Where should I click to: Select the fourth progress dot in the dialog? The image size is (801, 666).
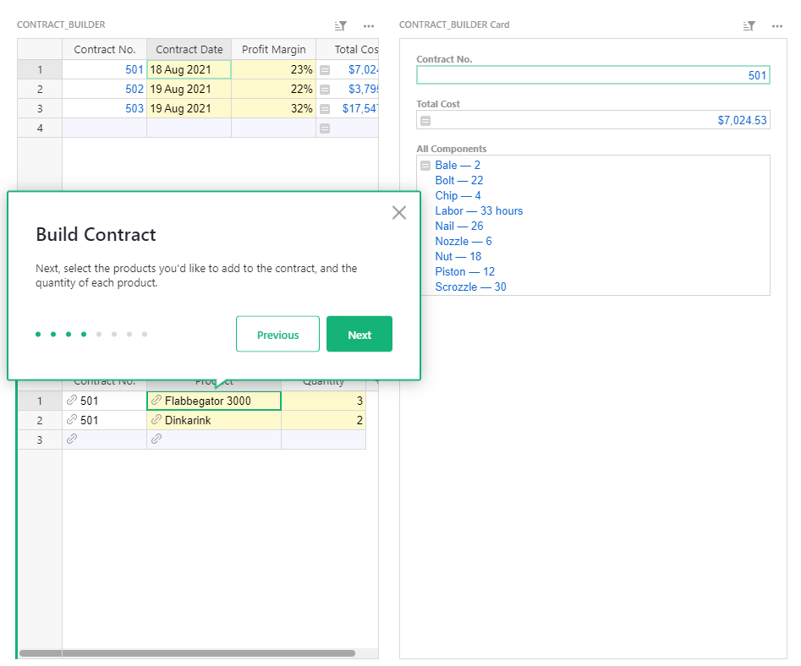(83, 334)
